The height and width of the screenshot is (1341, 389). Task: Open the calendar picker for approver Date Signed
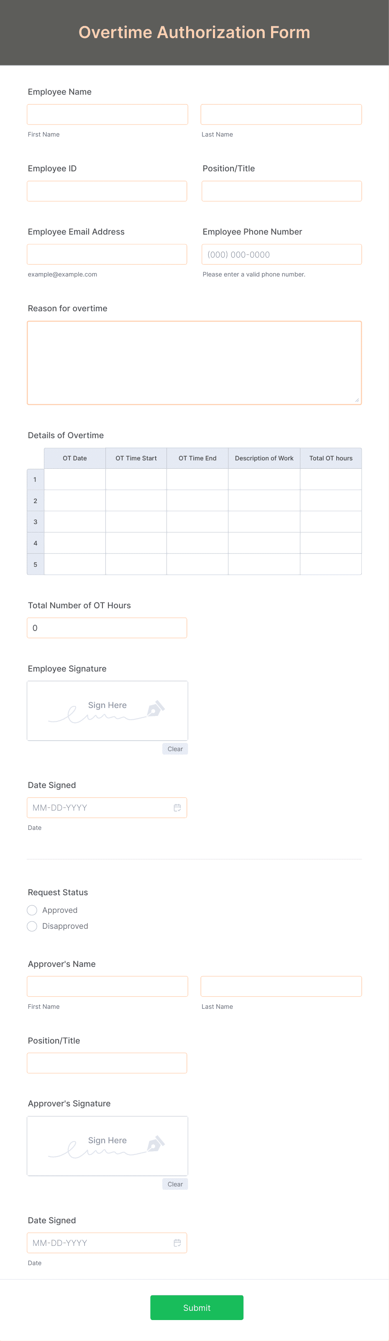177,1243
